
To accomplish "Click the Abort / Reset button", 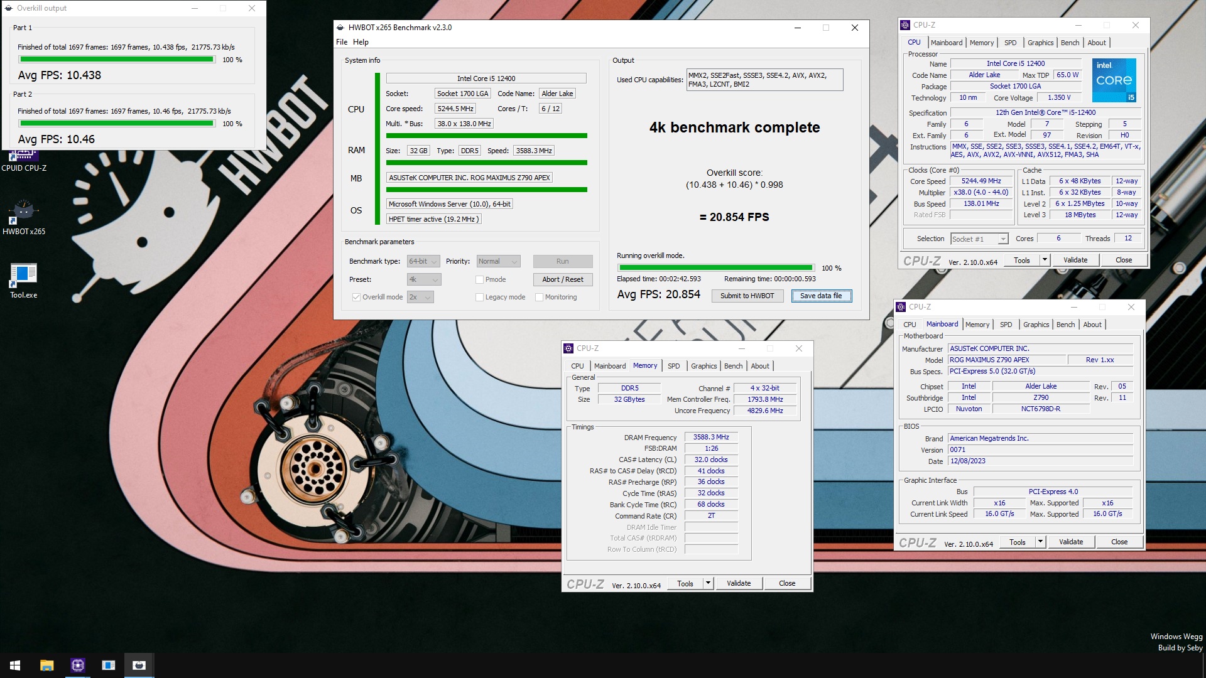I will point(562,280).
